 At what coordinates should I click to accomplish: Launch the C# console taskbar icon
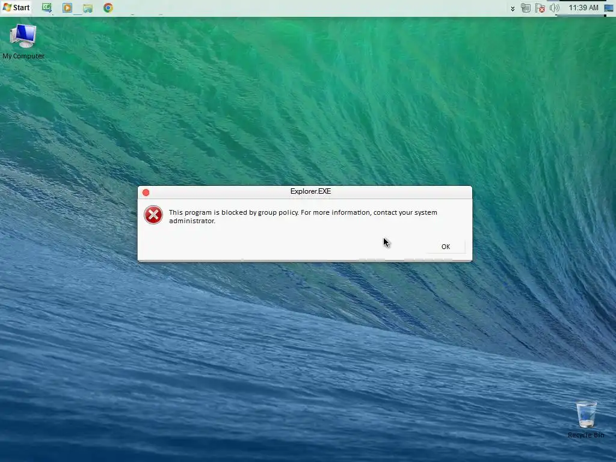coord(47,8)
